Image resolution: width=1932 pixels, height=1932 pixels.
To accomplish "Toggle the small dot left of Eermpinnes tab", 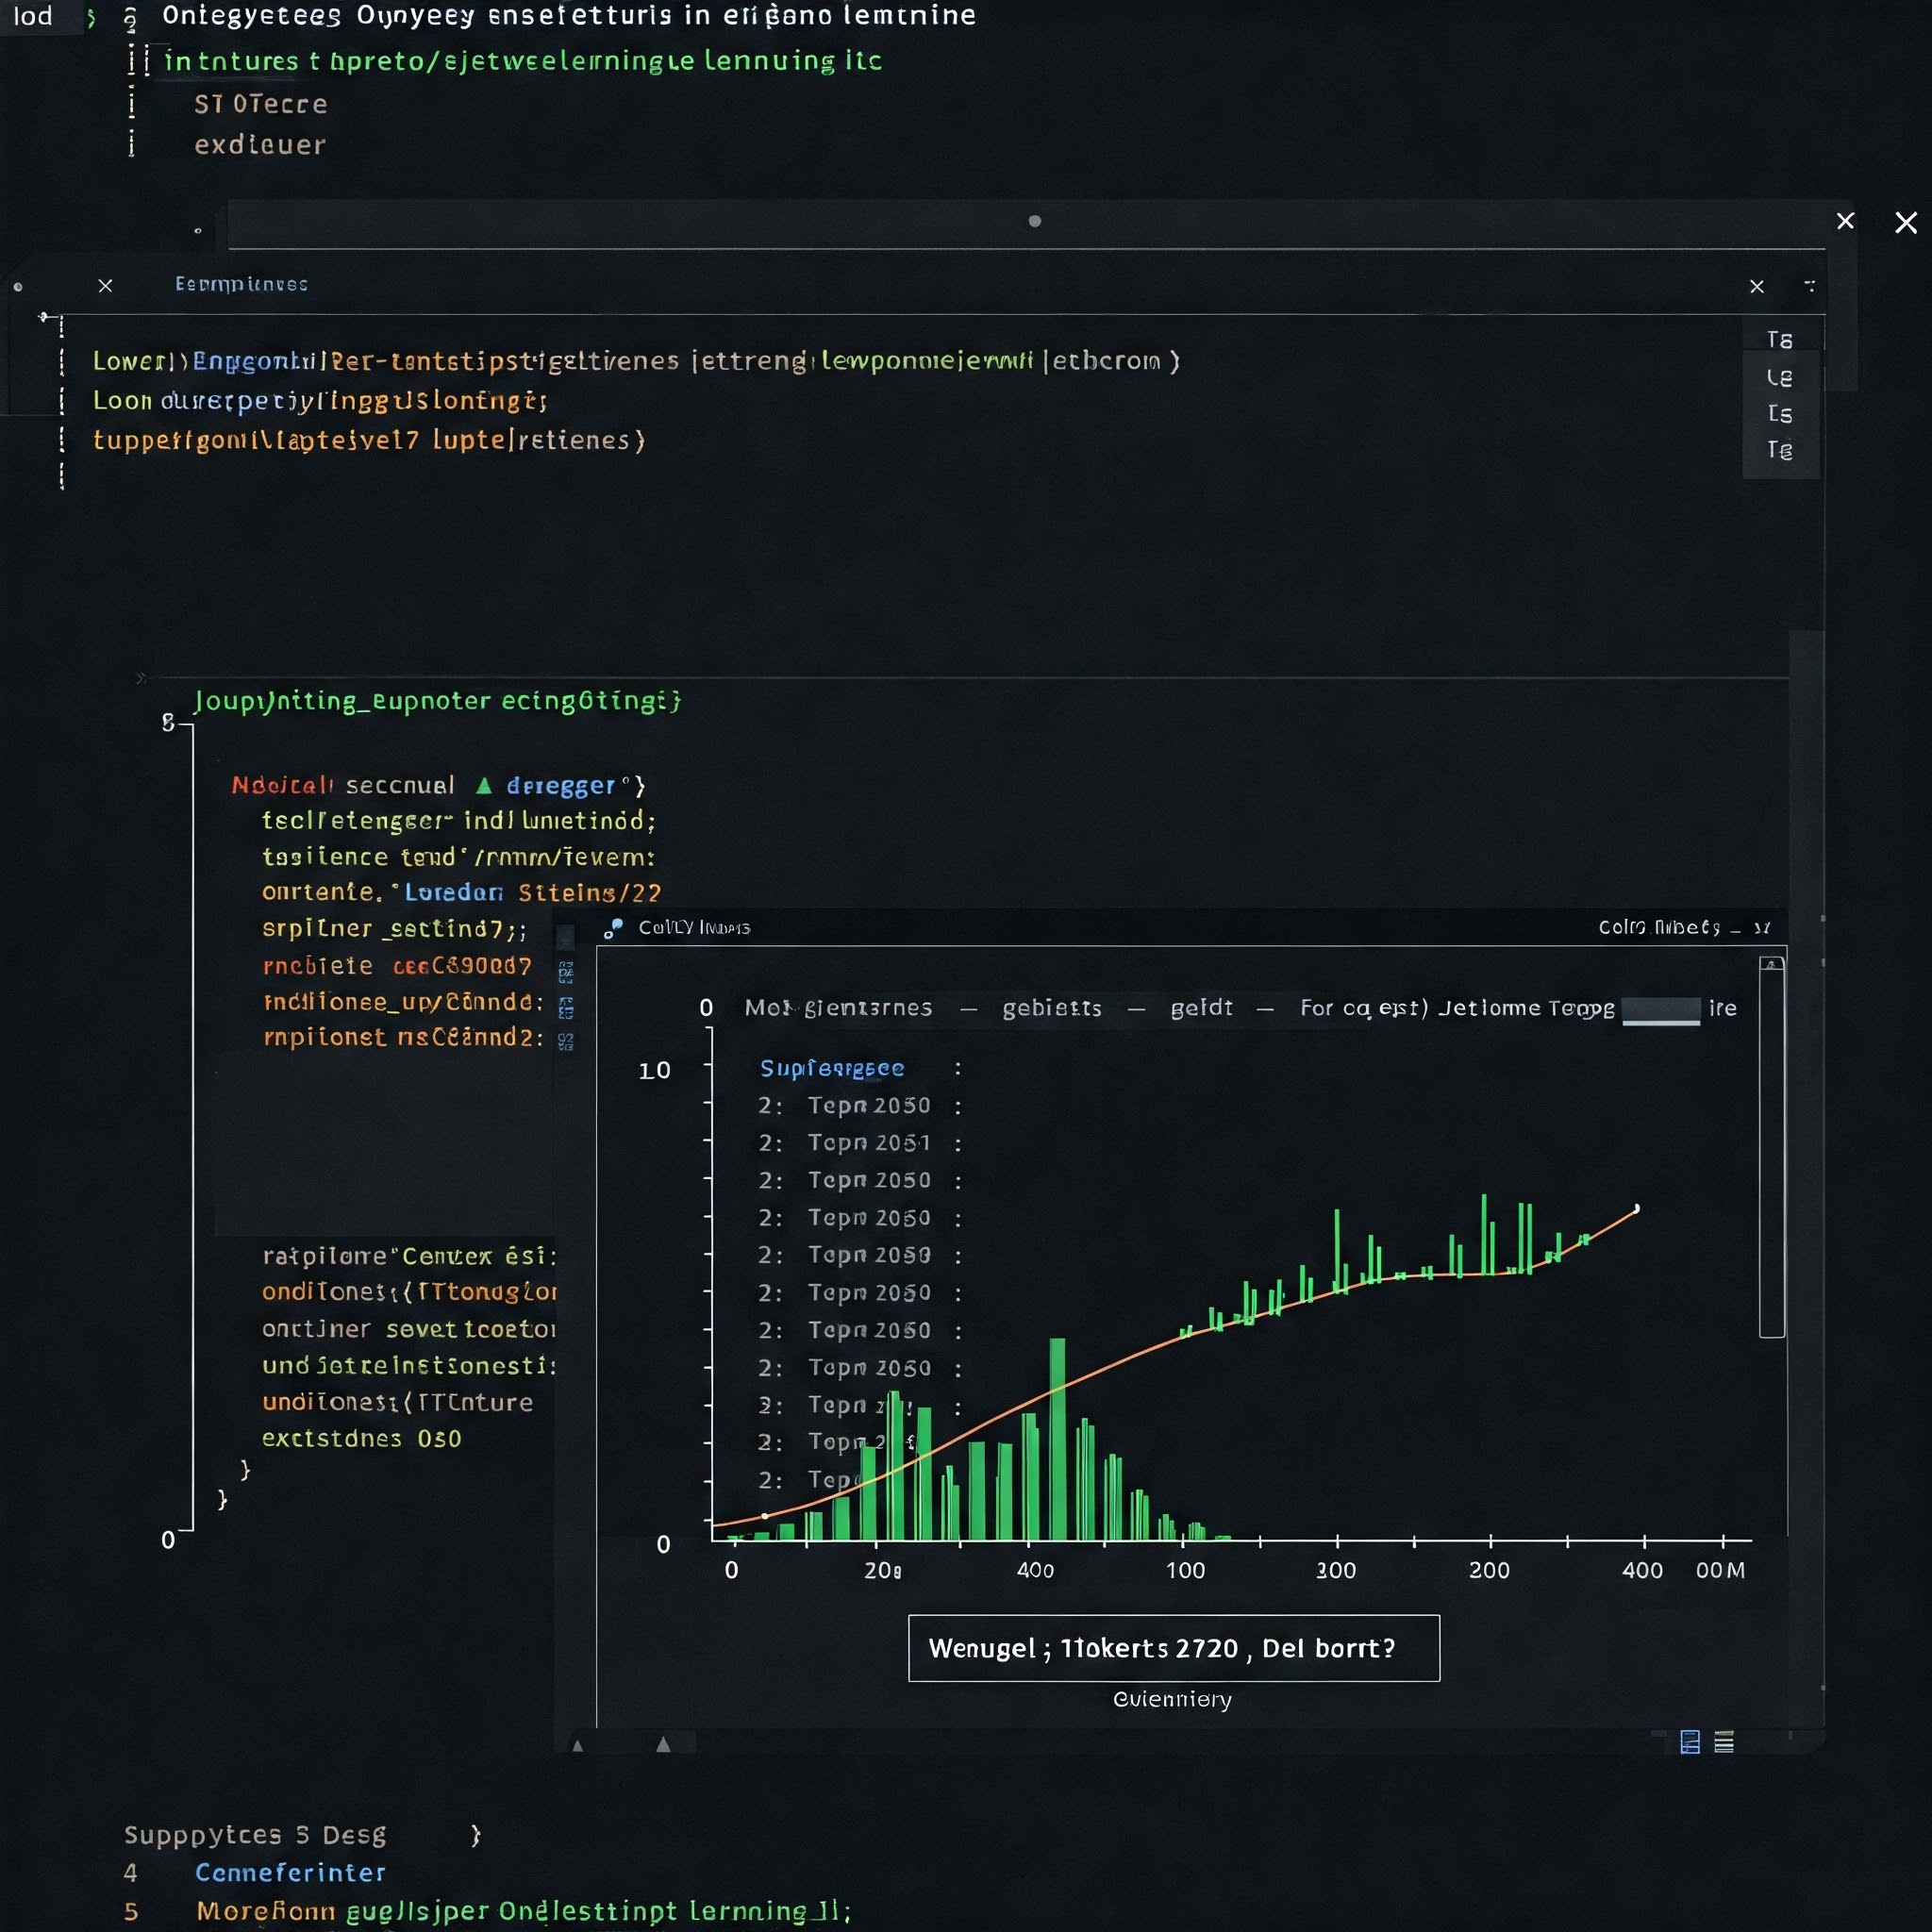I will coord(18,287).
